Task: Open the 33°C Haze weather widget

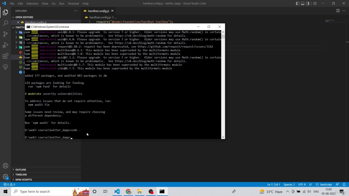Action: point(271,191)
